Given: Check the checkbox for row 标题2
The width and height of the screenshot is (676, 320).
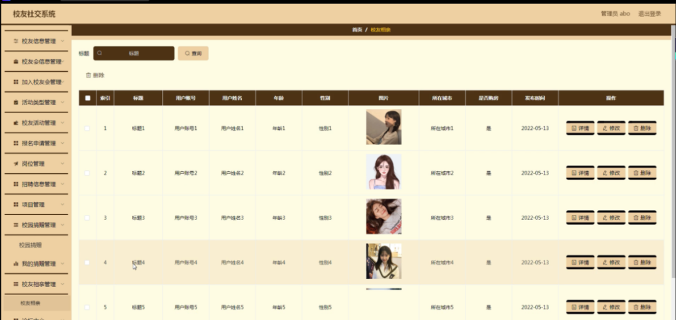Looking at the screenshot, I should (87, 173).
